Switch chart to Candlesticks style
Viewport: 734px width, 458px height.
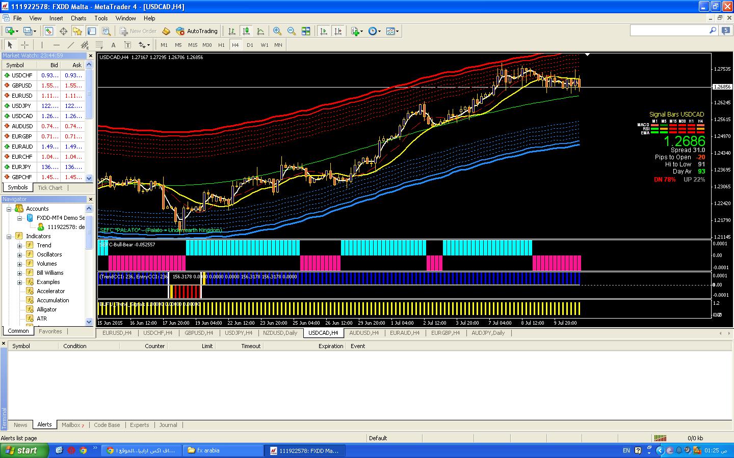coord(246,31)
